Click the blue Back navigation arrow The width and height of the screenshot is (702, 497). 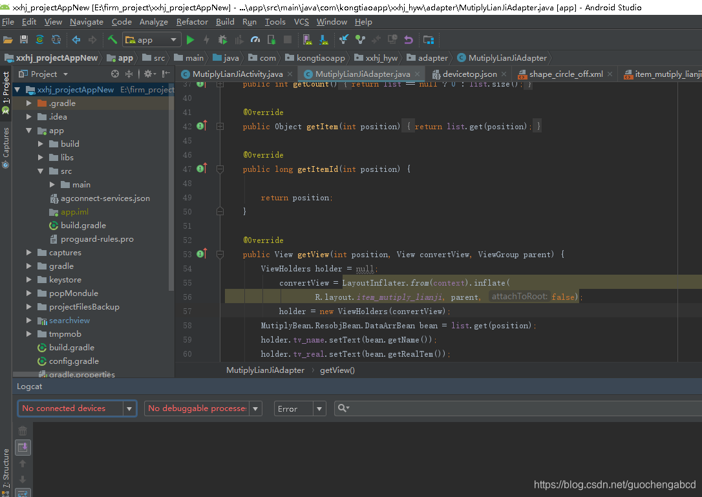(76, 40)
